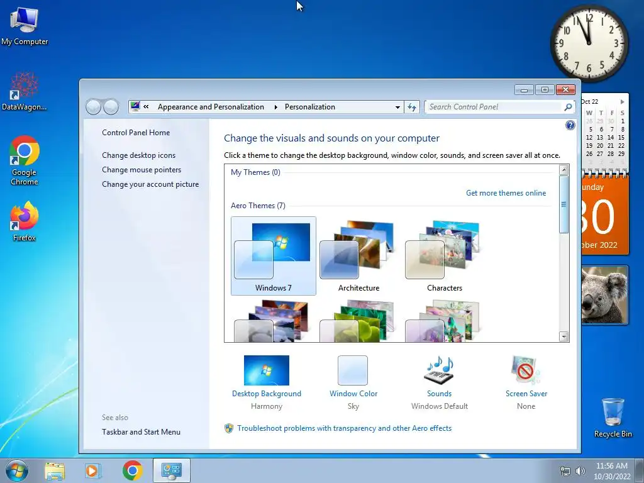Open the Recycle Bin
This screenshot has height=483, width=644.
coord(613,418)
